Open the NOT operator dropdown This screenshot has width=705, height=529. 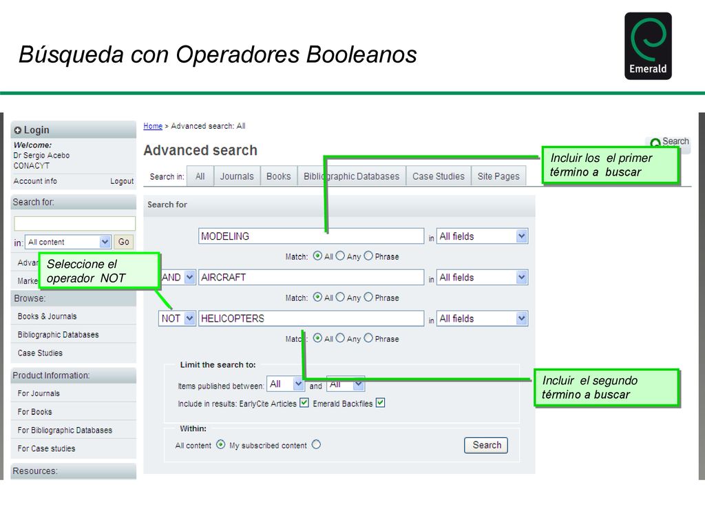[177, 318]
